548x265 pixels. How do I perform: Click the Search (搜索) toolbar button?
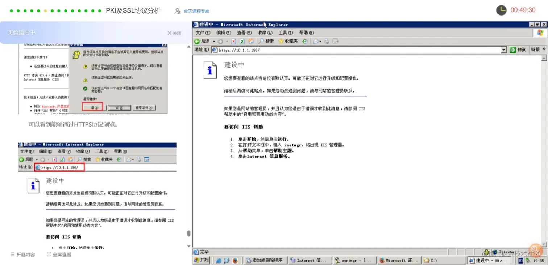pos(266,41)
